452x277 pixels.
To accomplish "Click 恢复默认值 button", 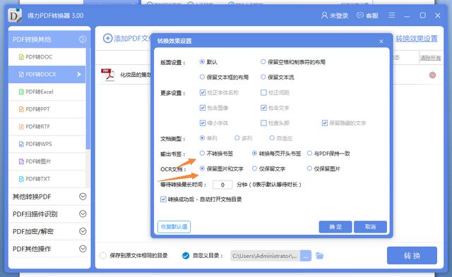I will click(174, 227).
